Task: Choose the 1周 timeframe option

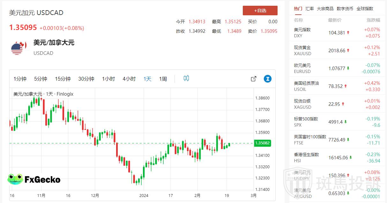Action: 163,79
